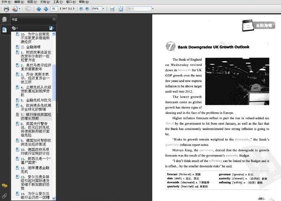Screen dimensions: 281x201
Task: Open dropdown arrow beside create PDF icon
Action: tap(19, 9)
